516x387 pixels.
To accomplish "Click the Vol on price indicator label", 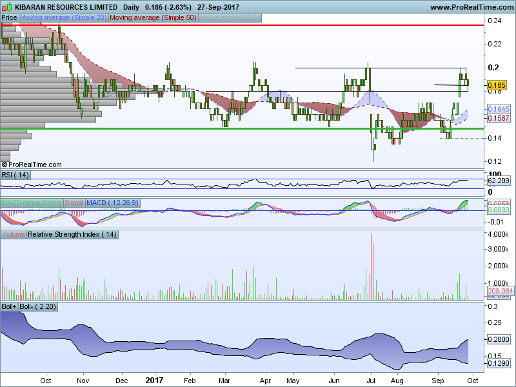I will click(x=230, y=18).
